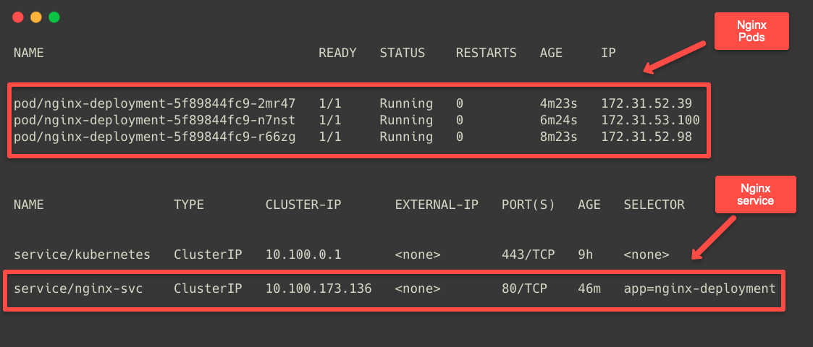Select pod name nginx-deployment-5f89844fc9-r66zg
Viewport: 813px width, 347px height.
coord(154,137)
